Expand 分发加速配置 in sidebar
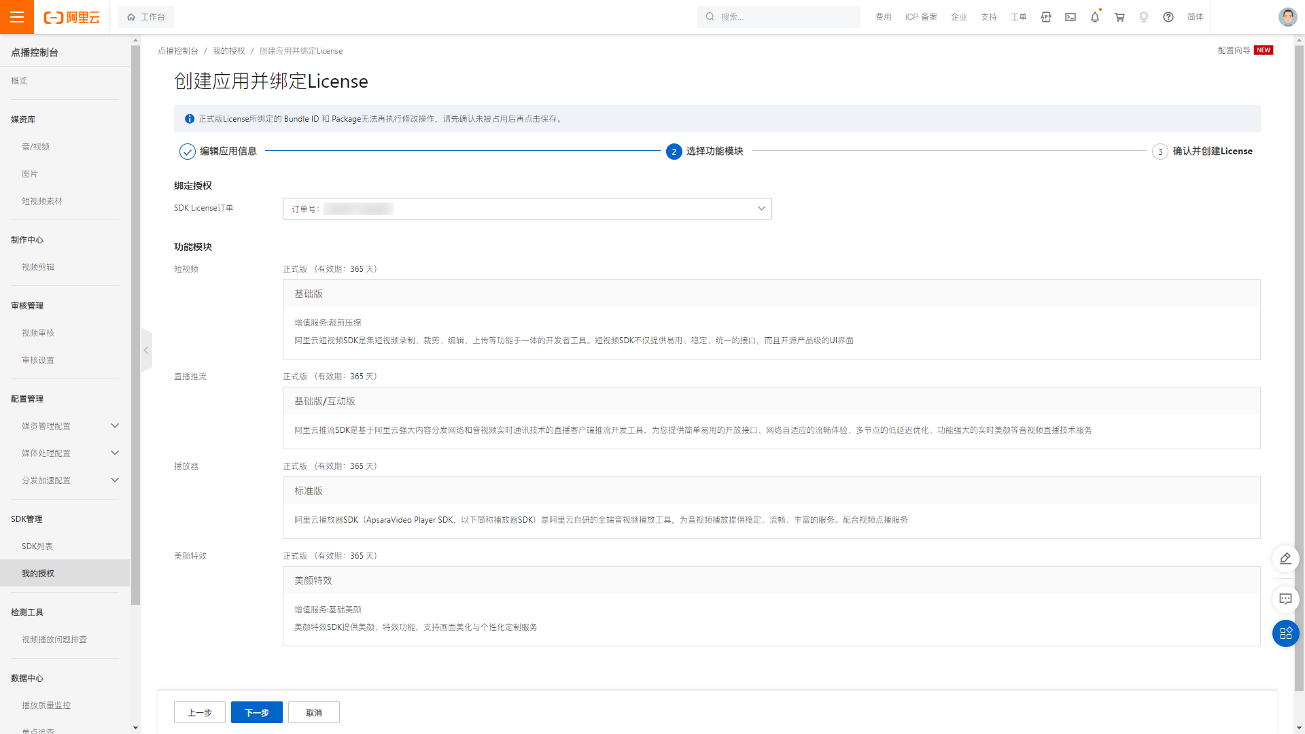This screenshot has width=1305, height=734. coord(114,480)
